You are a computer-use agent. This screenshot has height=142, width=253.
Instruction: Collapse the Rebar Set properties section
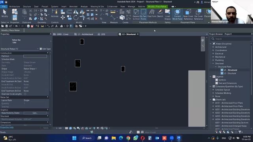(47, 97)
